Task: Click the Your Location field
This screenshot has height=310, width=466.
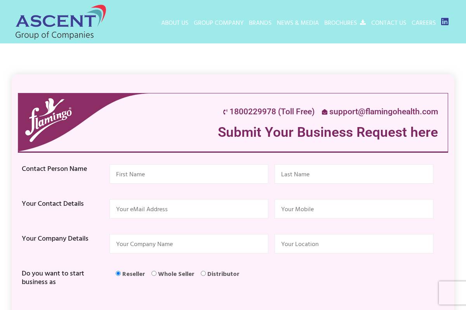Action: tap(354, 244)
